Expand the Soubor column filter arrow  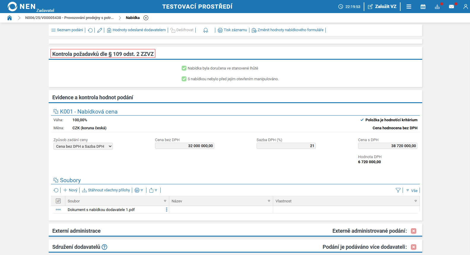165,201
